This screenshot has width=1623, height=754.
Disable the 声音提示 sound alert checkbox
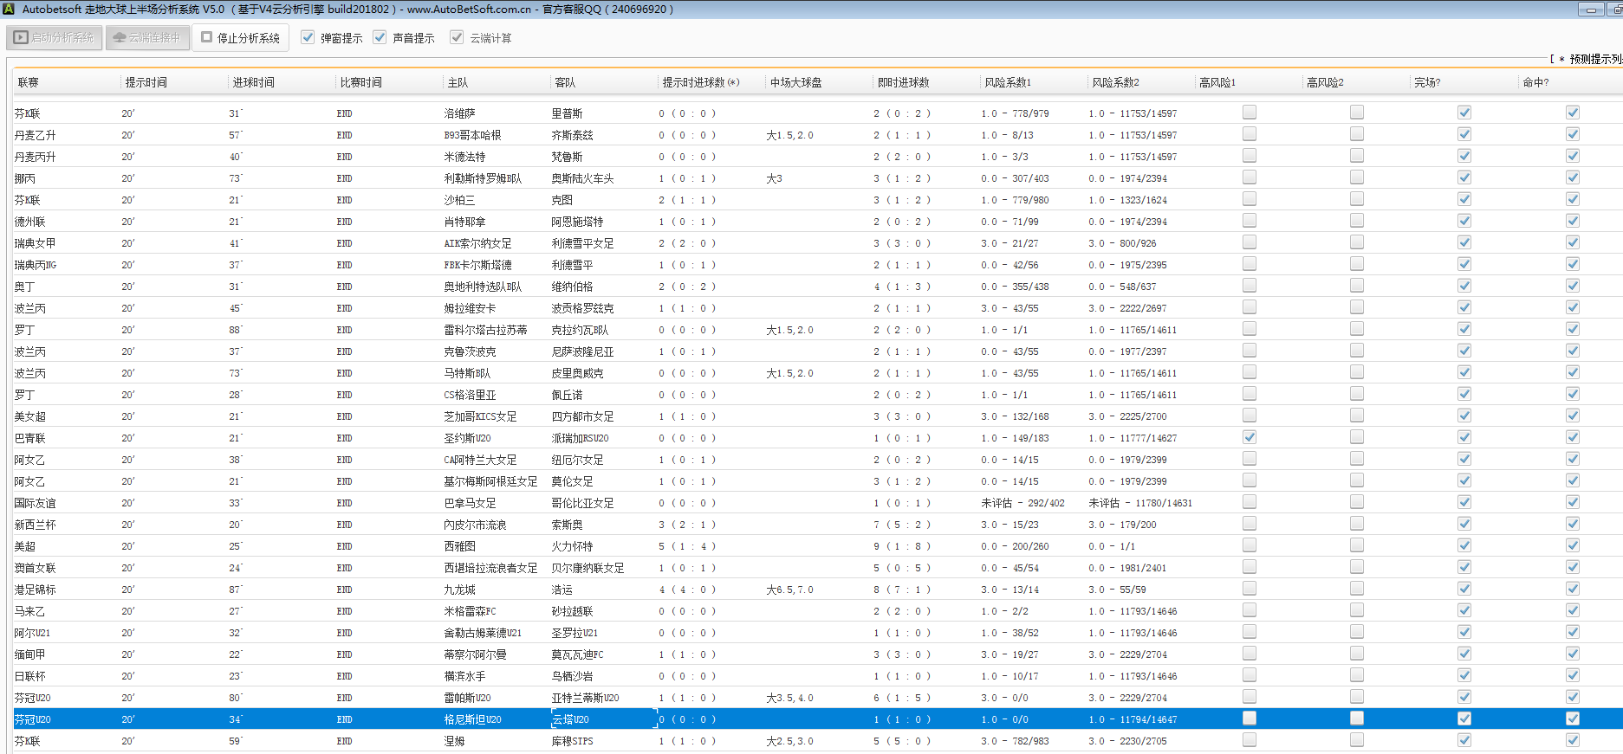click(380, 38)
